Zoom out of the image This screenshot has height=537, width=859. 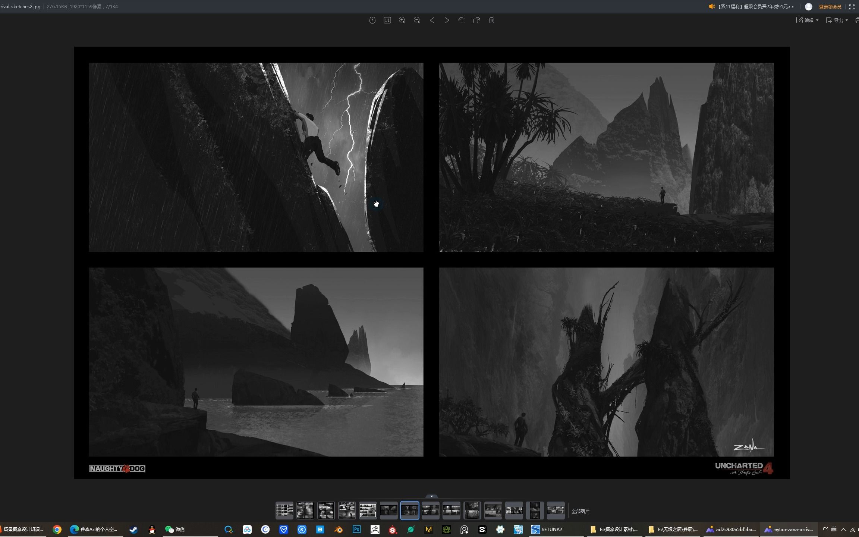417,20
